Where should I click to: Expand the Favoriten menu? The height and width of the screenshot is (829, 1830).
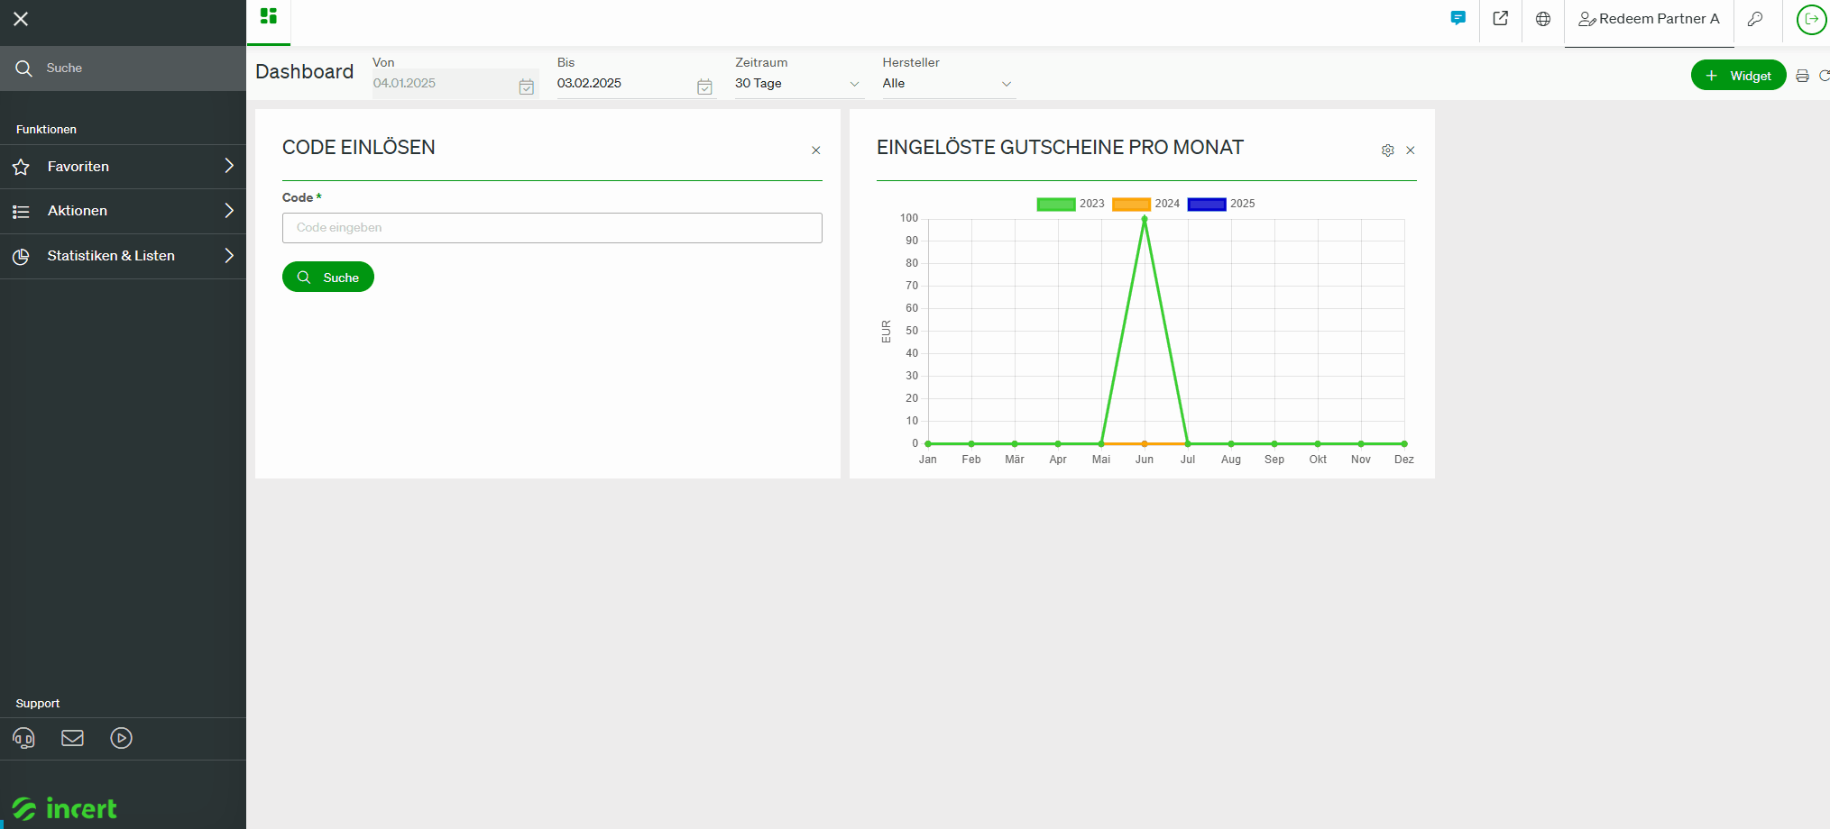tap(123, 167)
